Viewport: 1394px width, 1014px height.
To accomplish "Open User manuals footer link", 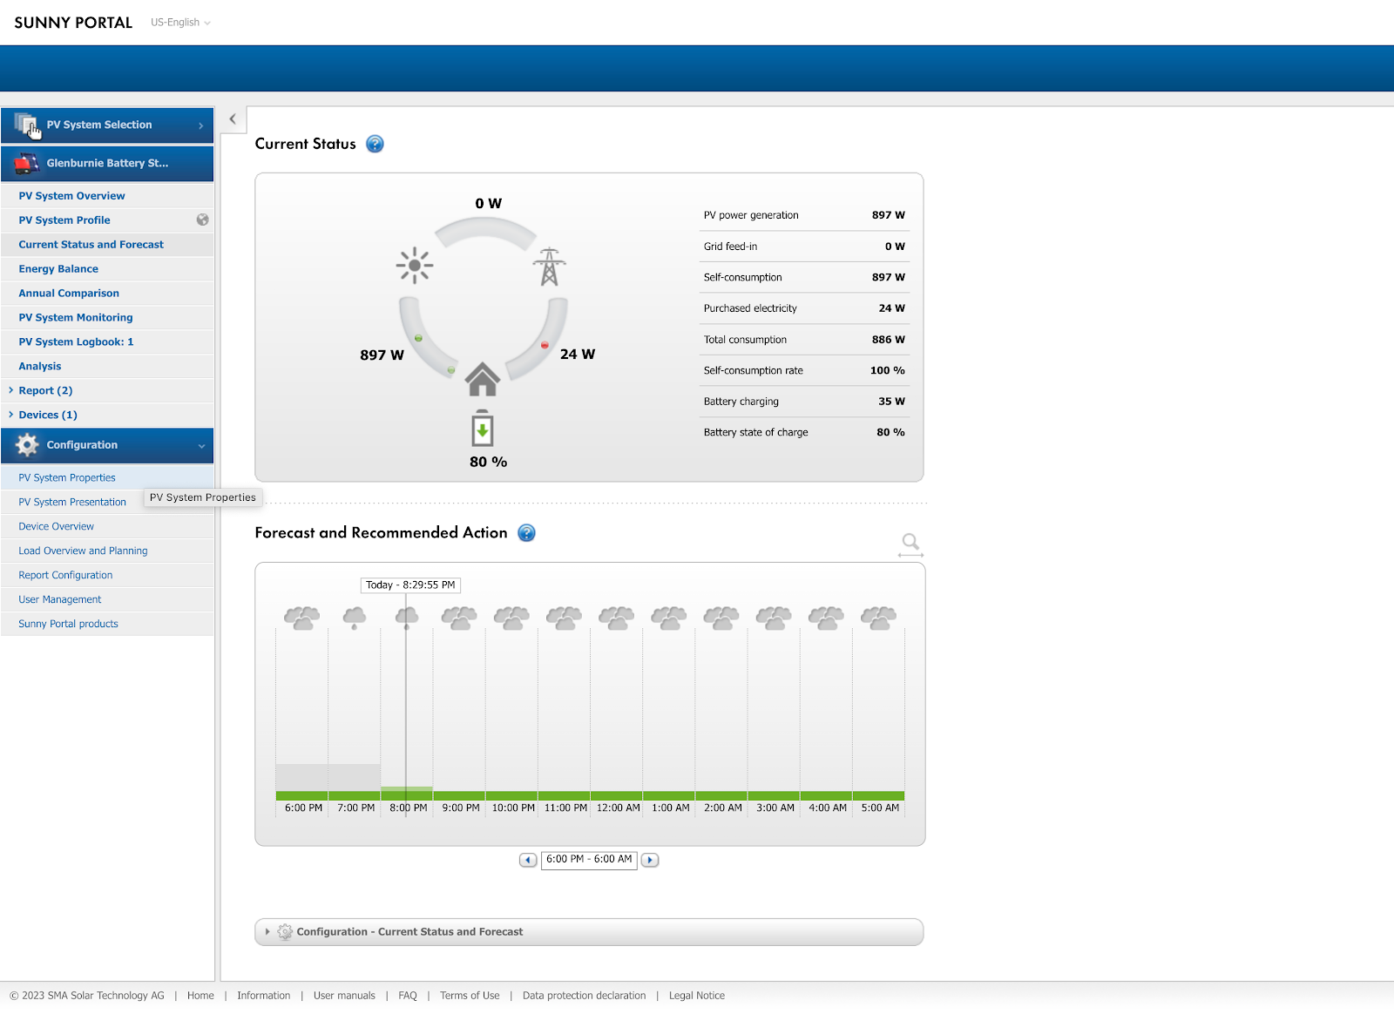I will click(x=344, y=996).
